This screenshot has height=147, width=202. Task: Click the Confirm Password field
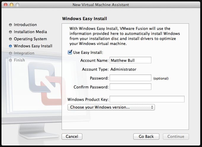coord(130,87)
